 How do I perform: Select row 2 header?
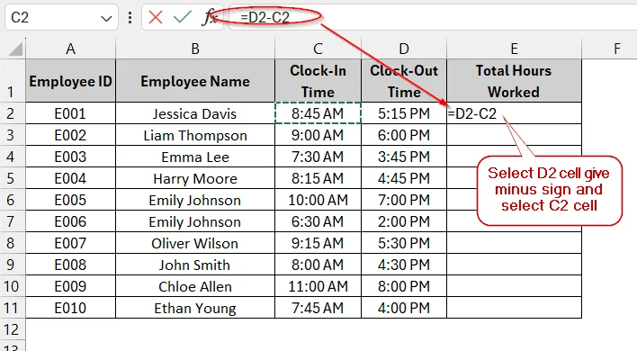pos(13,112)
